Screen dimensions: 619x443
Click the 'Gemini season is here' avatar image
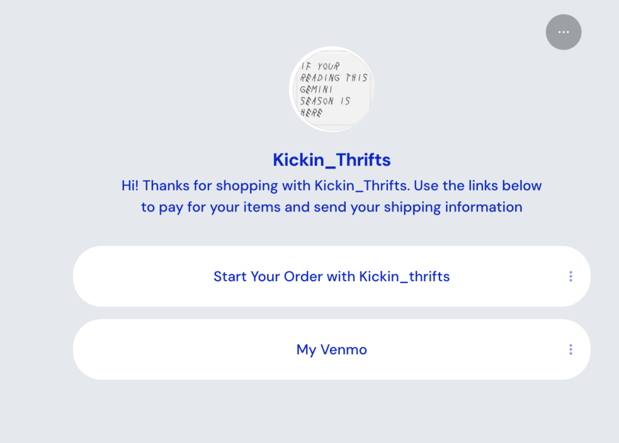click(332, 89)
